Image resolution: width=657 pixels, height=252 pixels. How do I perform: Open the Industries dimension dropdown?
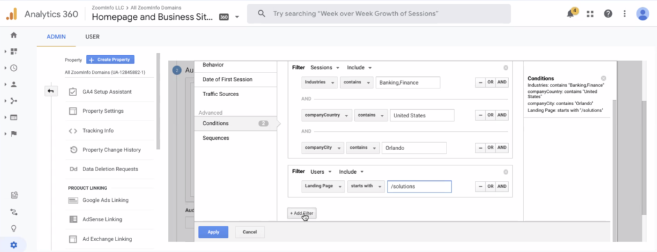pos(320,83)
